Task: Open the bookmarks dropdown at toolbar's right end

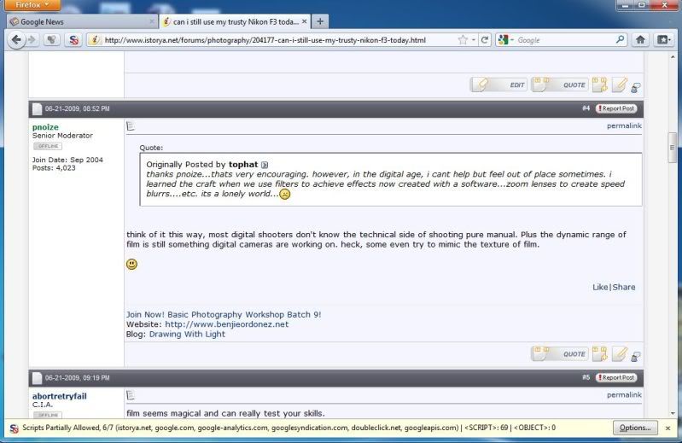Action: [663, 39]
